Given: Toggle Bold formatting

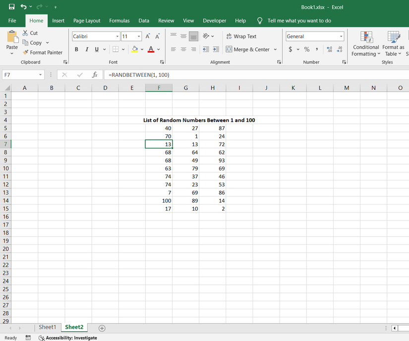Looking at the screenshot, I should 76,49.
